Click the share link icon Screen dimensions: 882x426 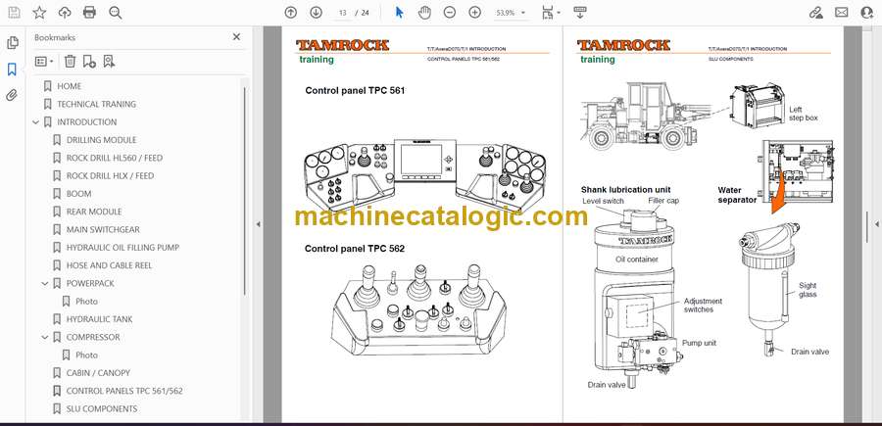tap(815, 13)
